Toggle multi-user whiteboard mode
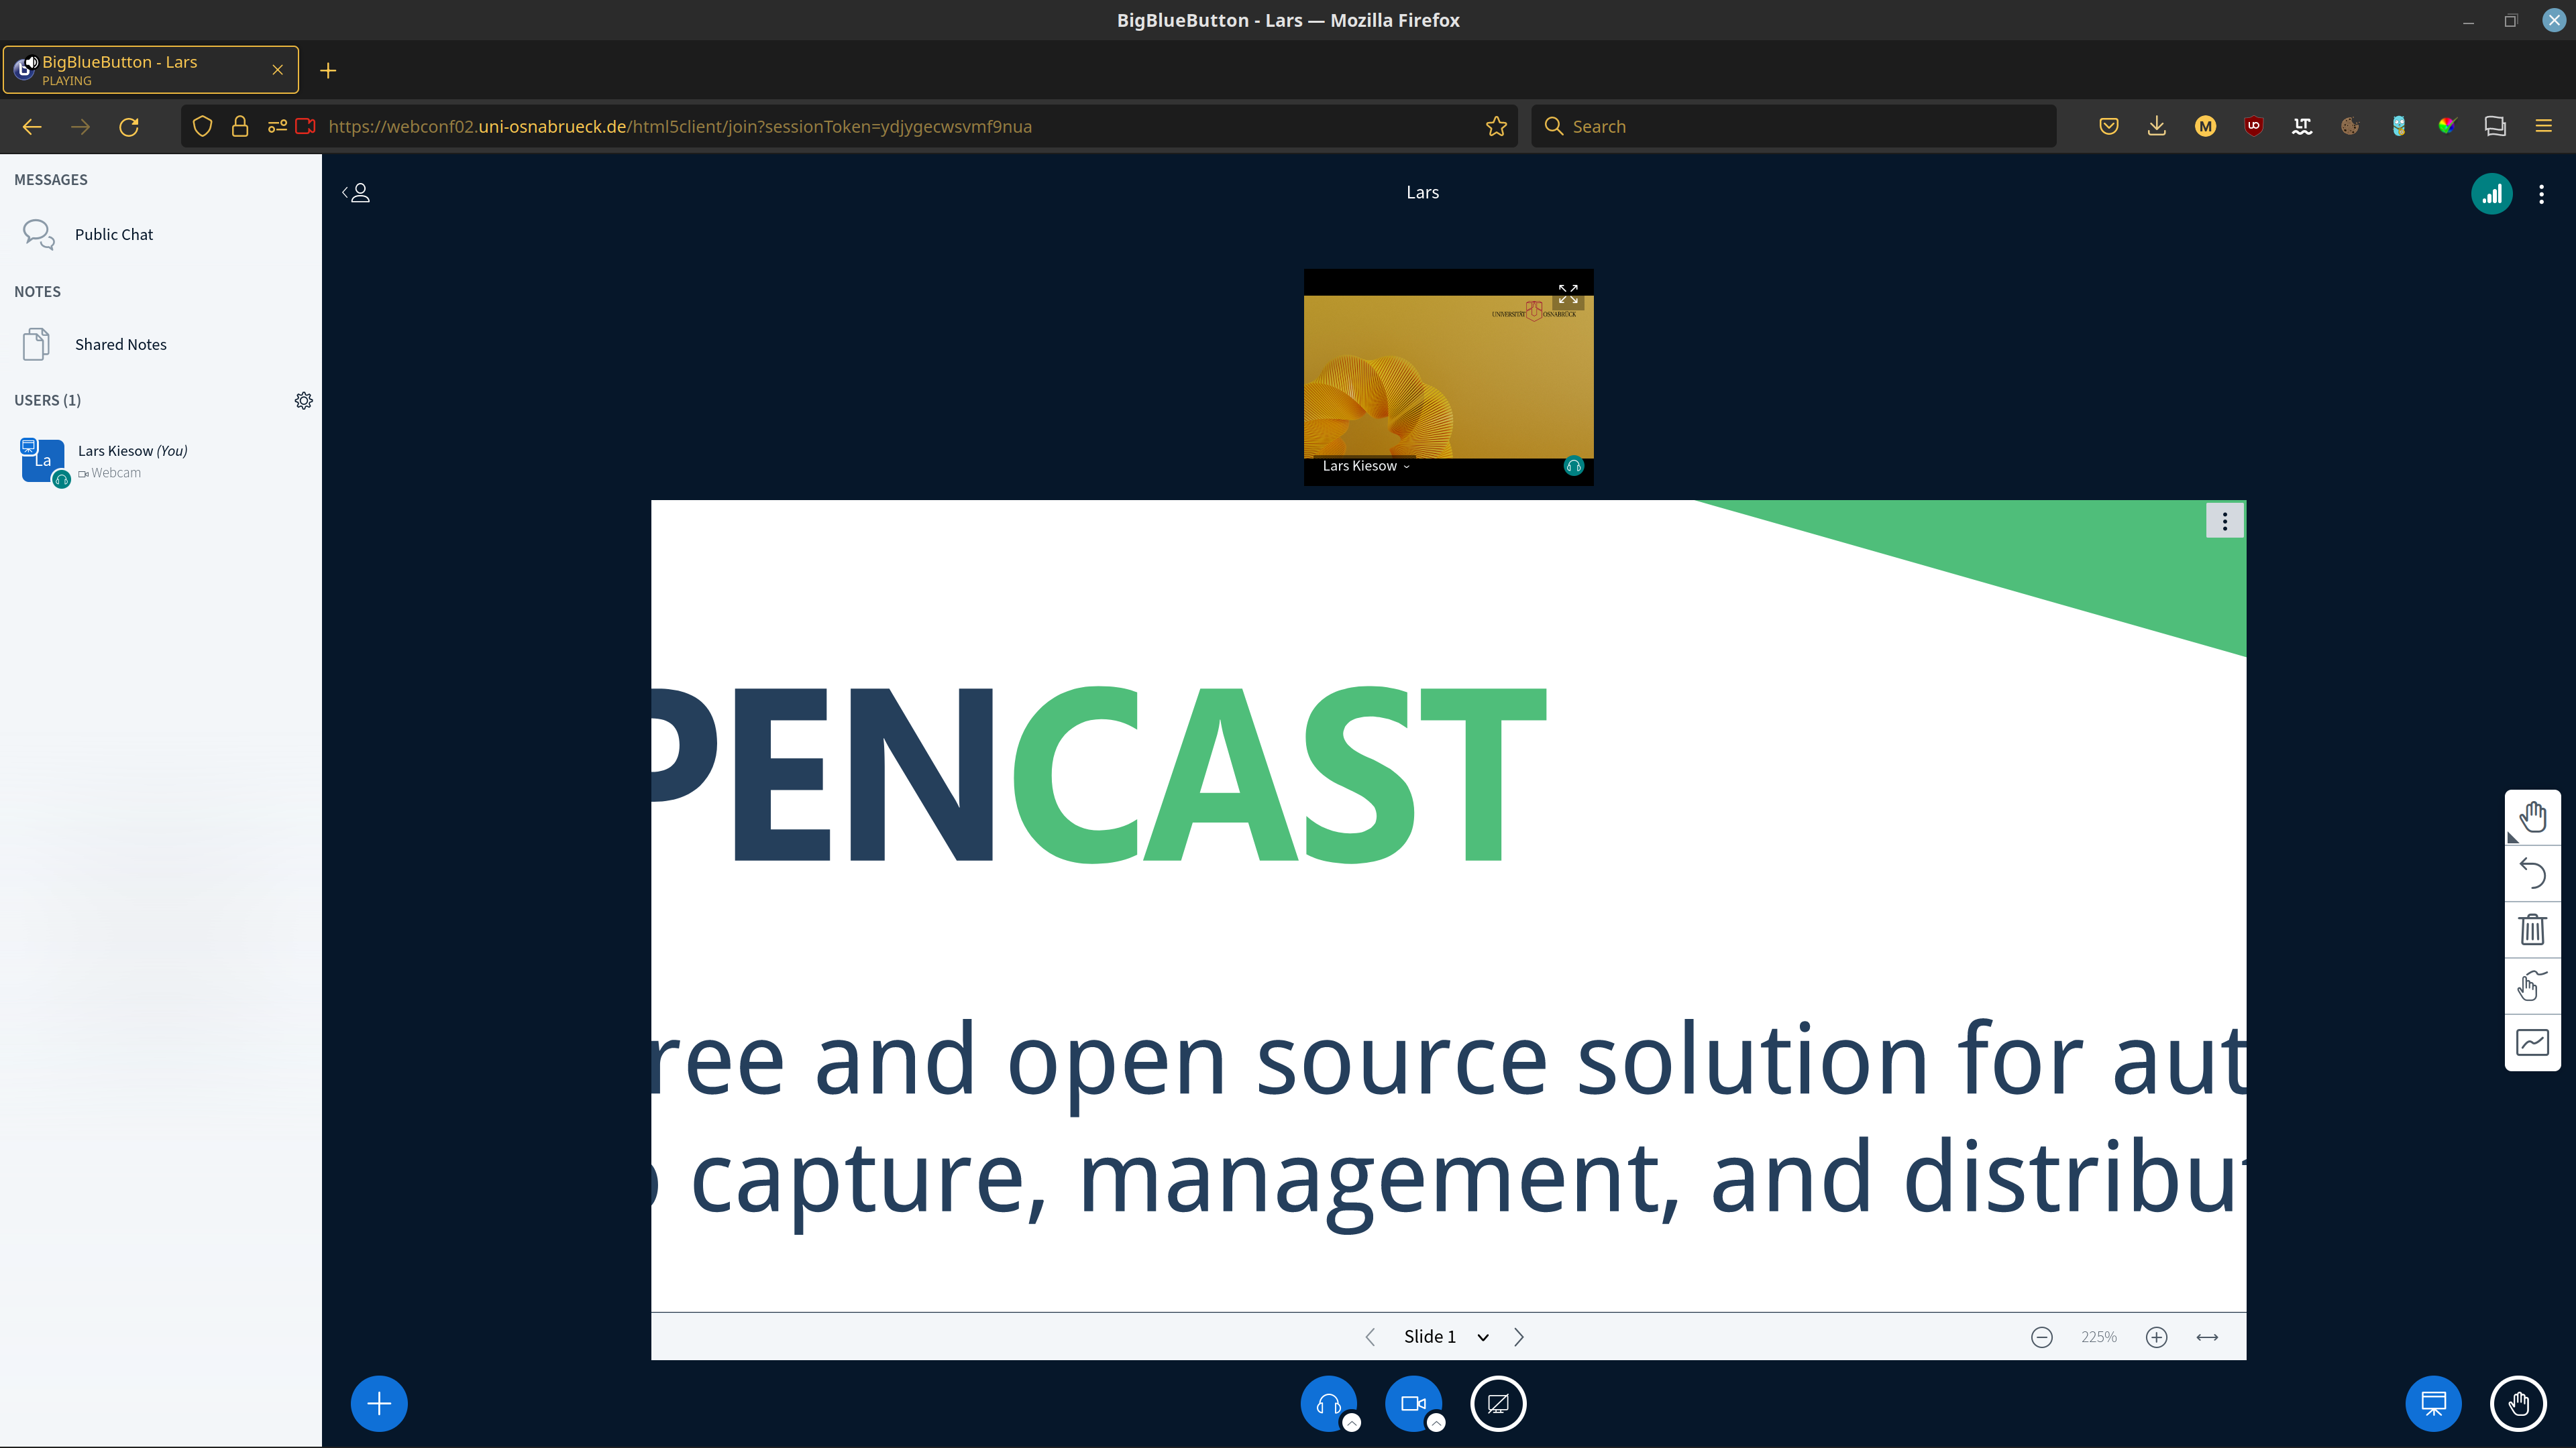Image resolution: width=2576 pixels, height=1448 pixels. click(2532, 986)
